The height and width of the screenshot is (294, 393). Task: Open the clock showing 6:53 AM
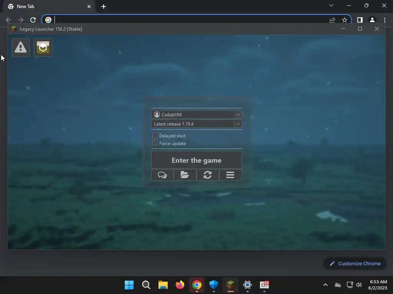click(x=378, y=285)
